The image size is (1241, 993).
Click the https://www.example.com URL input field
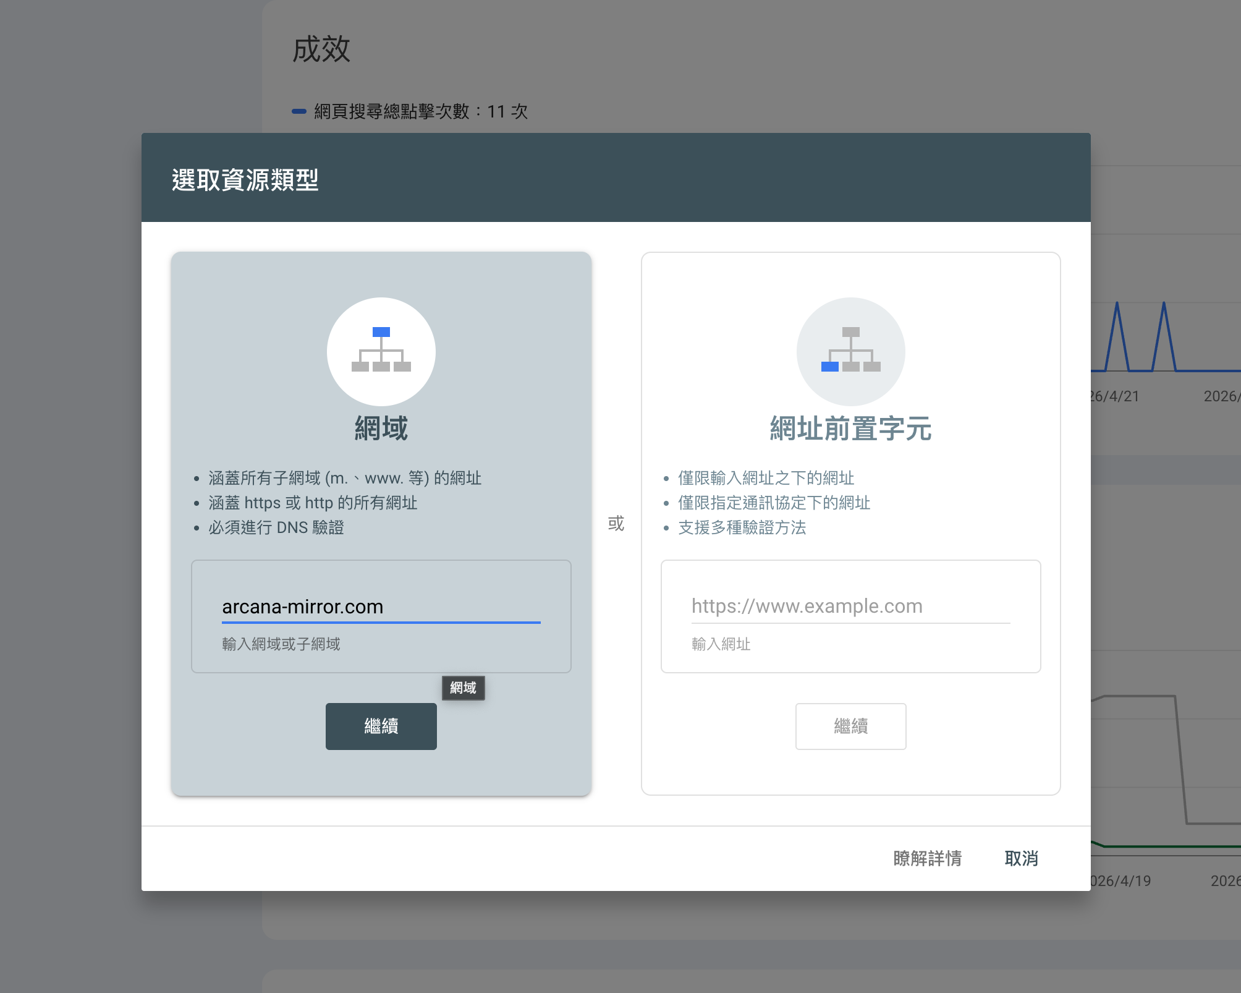[x=851, y=607]
